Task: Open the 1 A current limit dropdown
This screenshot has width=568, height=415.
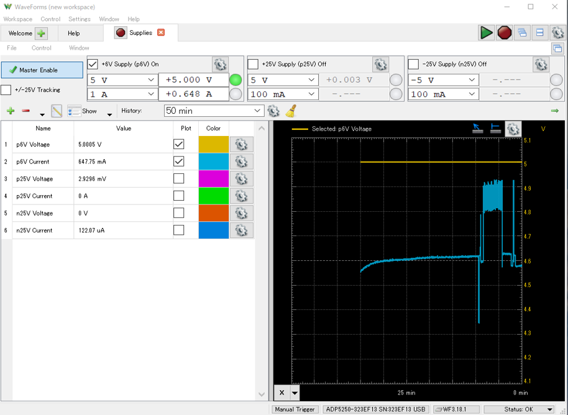Action: point(122,94)
